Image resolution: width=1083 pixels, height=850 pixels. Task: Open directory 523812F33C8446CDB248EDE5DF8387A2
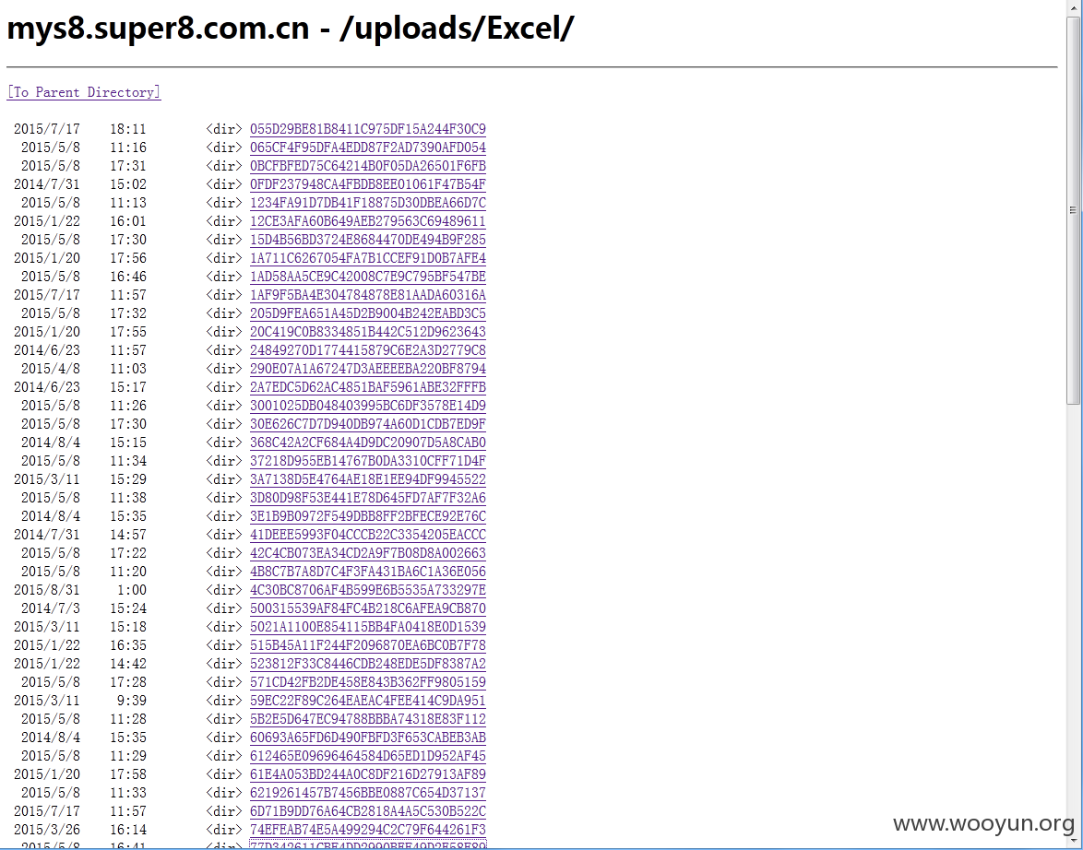coord(367,664)
